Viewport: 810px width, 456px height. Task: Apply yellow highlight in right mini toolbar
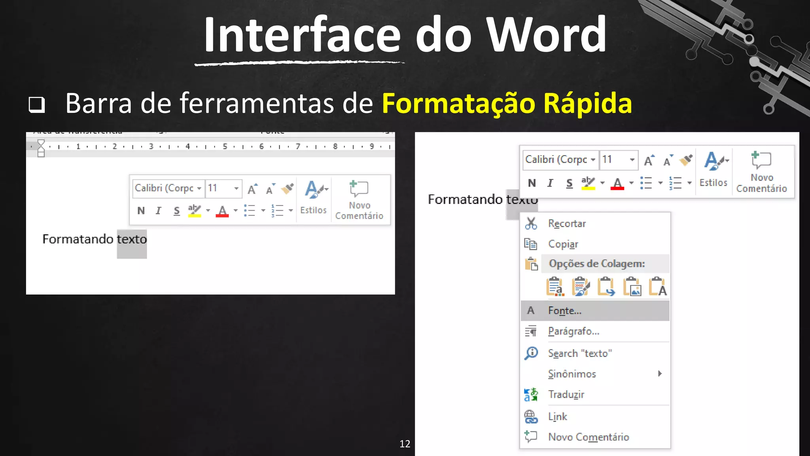[x=588, y=183]
